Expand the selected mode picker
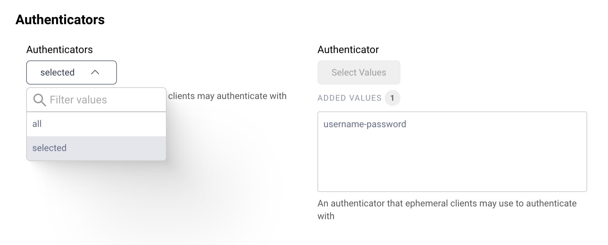This screenshot has width=608, height=245. [71, 72]
